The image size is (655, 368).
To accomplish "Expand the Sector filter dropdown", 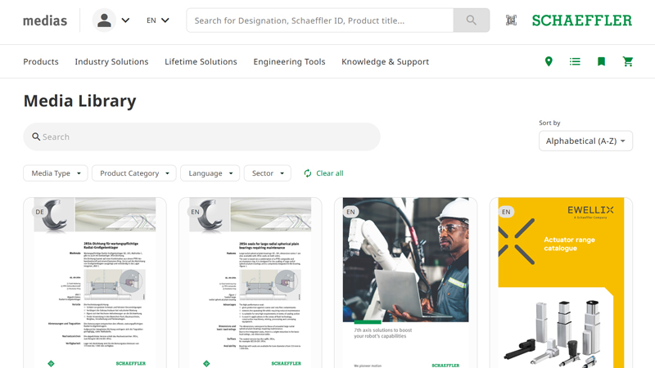I will (x=267, y=173).
